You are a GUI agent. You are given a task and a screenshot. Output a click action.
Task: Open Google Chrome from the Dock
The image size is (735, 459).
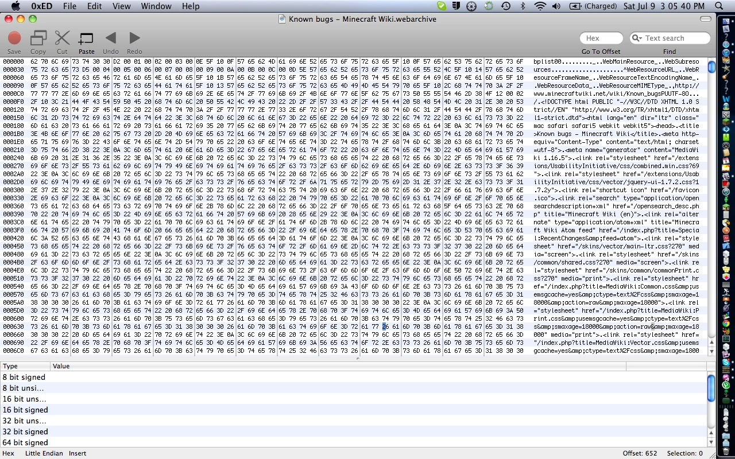(x=725, y=323)
